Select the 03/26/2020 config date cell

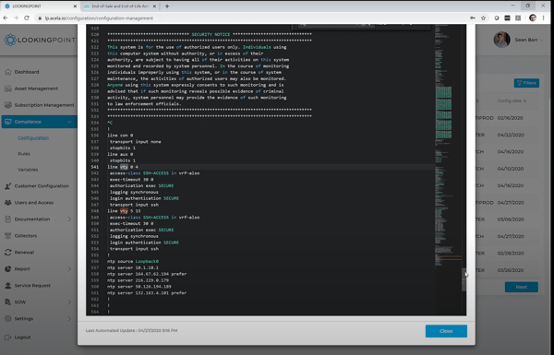511,270
